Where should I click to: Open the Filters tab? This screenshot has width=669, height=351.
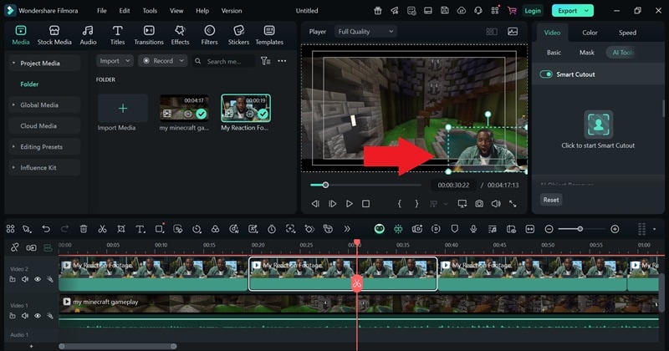click(x=209, y=35)
